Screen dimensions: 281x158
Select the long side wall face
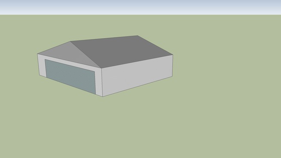pyautogui.click(x=137, y=76)
